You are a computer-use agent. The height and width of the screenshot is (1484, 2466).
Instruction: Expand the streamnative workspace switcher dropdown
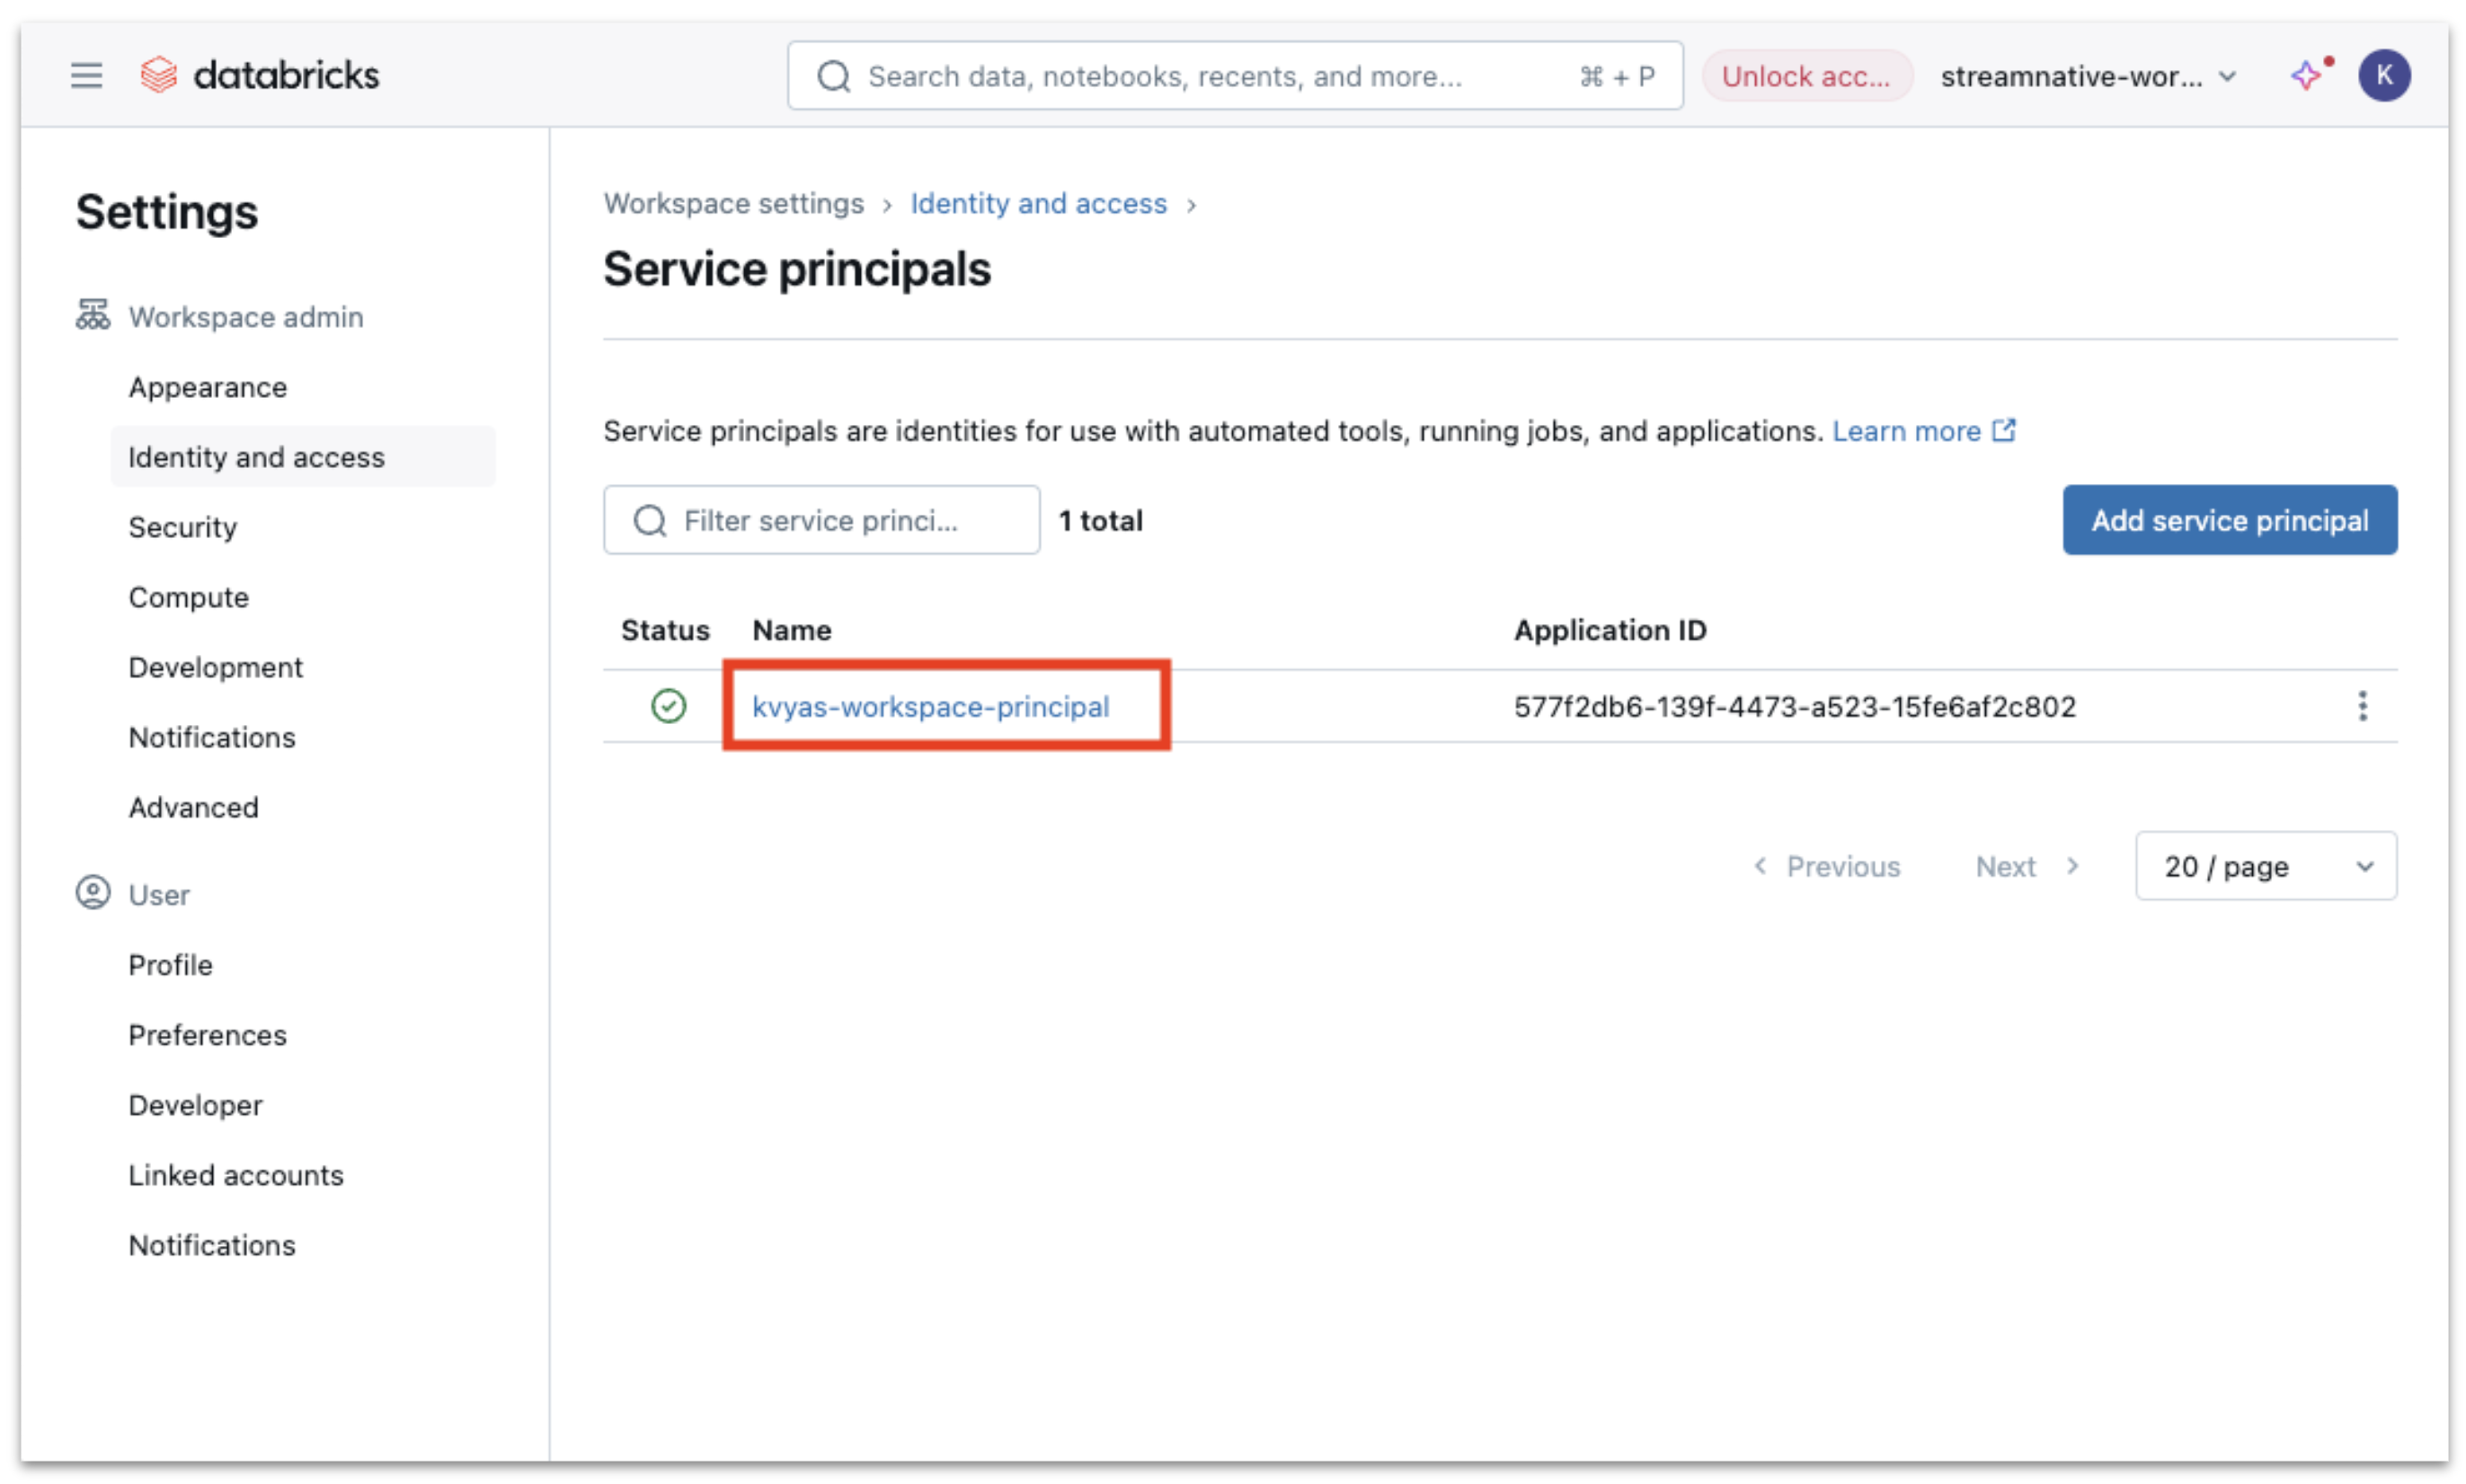pyautogui.click(x=2088, y=76)
